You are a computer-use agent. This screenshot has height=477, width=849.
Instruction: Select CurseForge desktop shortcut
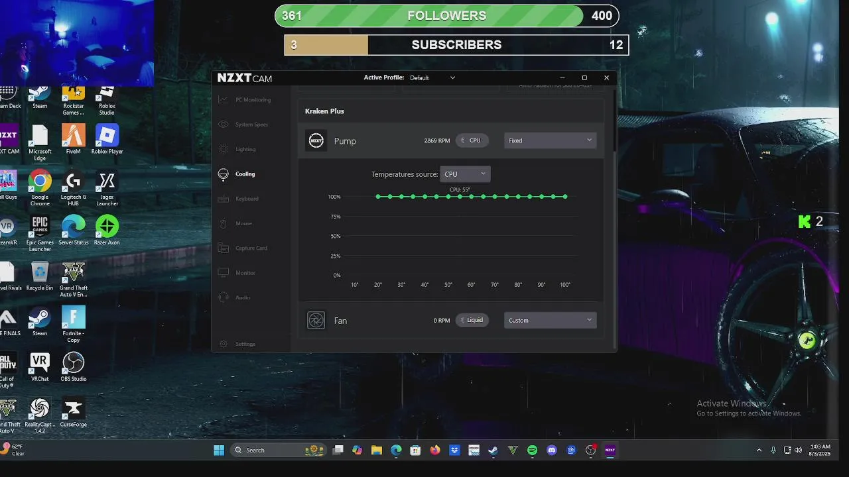click(x=74, y=413)
